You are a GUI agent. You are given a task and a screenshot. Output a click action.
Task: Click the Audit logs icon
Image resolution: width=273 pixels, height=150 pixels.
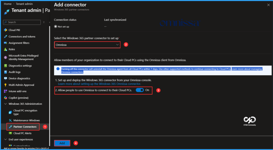point(5,72)
